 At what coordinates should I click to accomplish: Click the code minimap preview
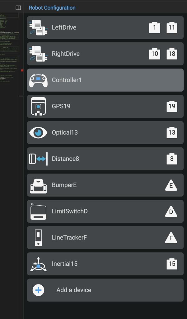tap(9, 47)
